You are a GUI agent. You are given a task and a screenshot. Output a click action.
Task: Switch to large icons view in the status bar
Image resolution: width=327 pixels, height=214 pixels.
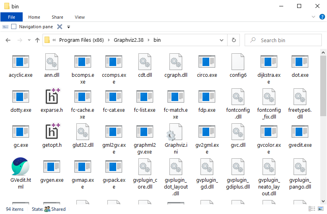coord(321,208)
